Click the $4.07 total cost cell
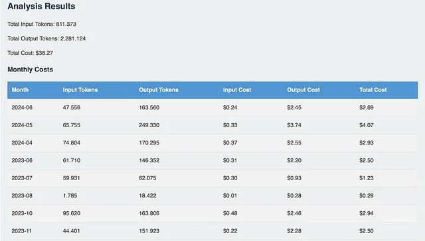 pos(367,125)
